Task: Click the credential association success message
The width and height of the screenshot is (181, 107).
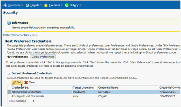Action: click(x=43, y=28)
